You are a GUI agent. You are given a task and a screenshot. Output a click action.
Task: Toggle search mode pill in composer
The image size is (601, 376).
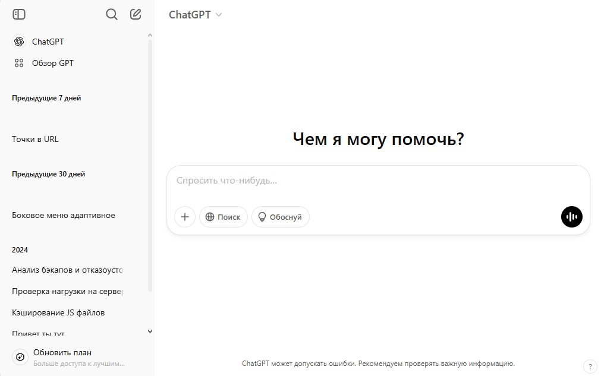[x=223, y=217]
